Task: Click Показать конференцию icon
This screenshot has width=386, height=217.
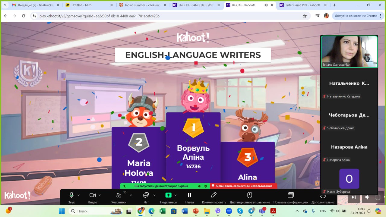Action: coord(290,195)
